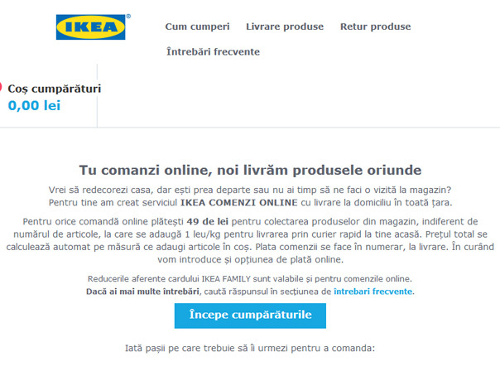Click the 0,00 lei cart total
This screenshot has width=500, height=376.
pyautogui.click(x=34, y=105)
